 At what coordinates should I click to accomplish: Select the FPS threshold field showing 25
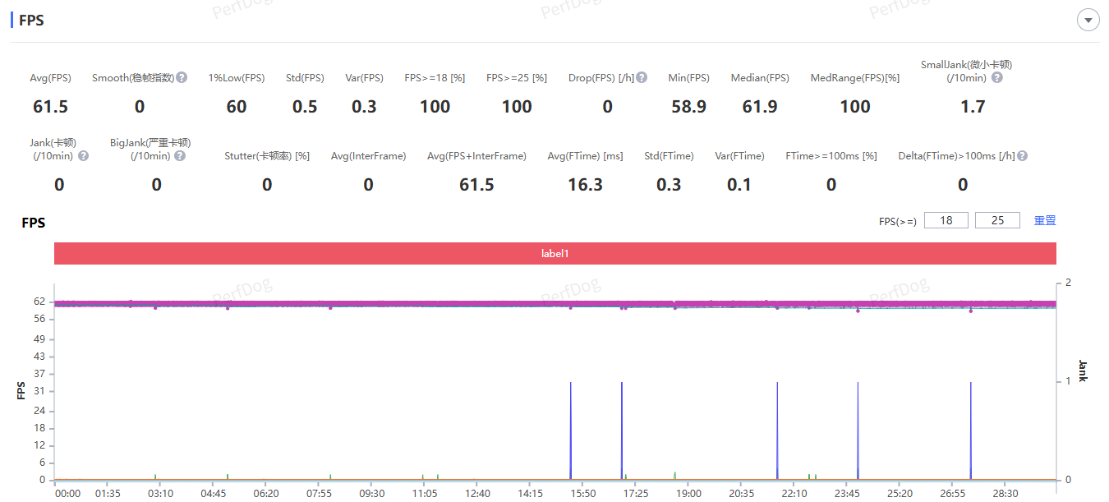[997, 220]
